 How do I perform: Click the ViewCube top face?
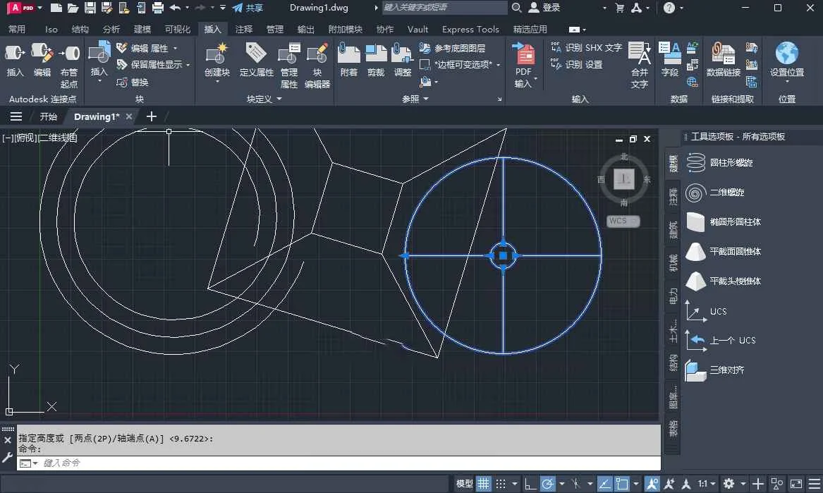pyautogui.click(x=623, y=179)
